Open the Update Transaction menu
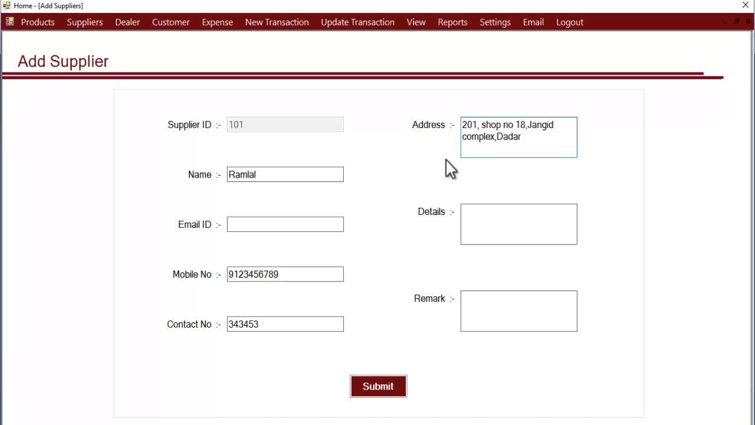The height and width of the screenshot is (425, 755). (x=358, y=22)
